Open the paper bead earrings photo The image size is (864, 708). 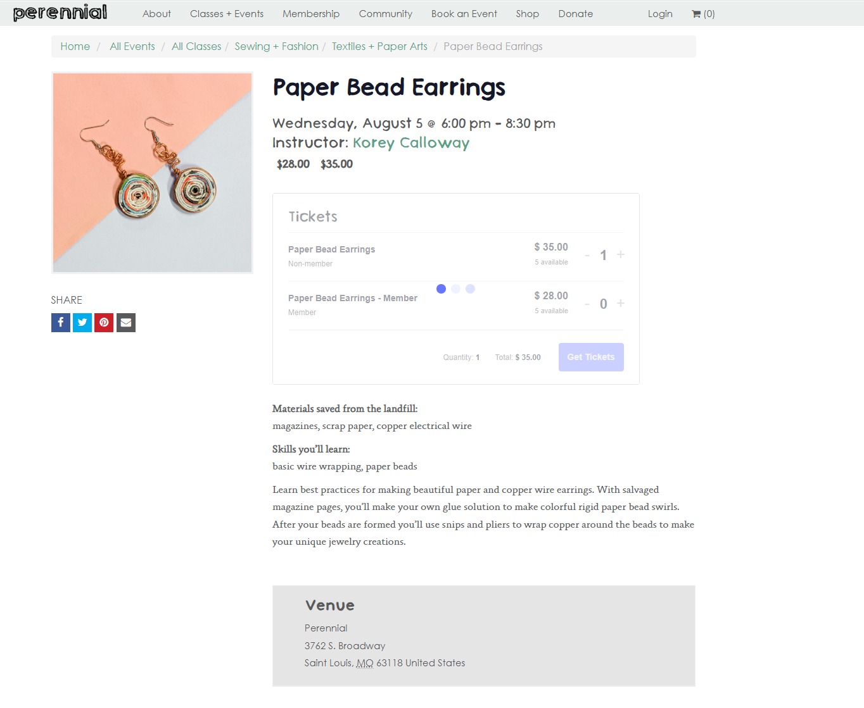152,173
